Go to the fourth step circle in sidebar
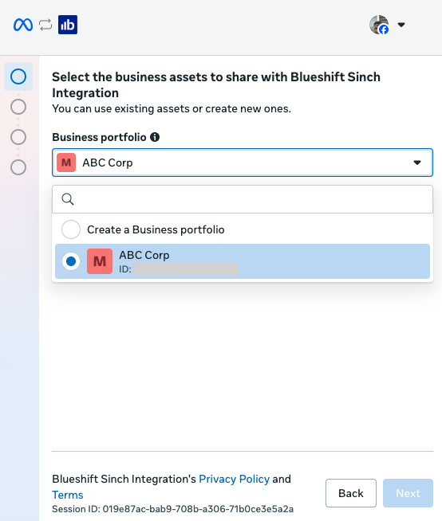This screenshot has width=442, height=521. tap(18, 167)
